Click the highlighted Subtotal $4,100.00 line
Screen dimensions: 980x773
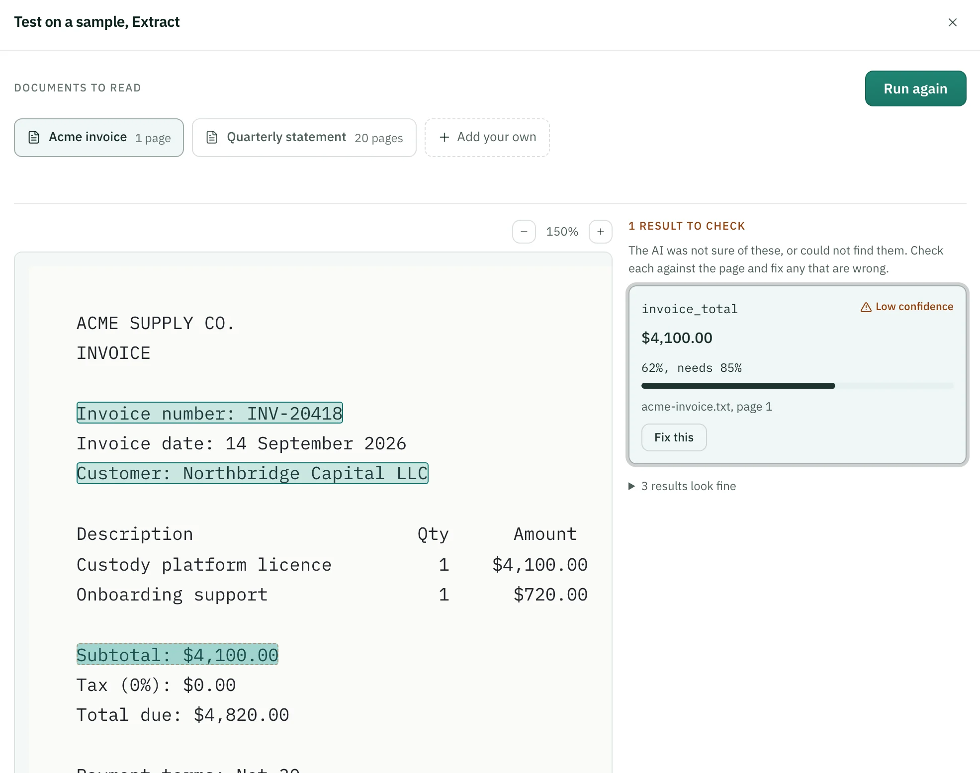pos(178,655)
